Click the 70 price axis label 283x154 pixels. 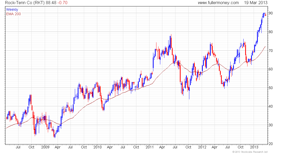(271, 51)
